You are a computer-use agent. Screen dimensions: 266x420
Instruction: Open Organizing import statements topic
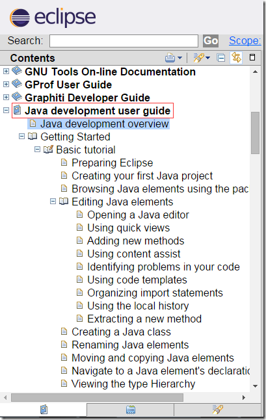[155, 293]
